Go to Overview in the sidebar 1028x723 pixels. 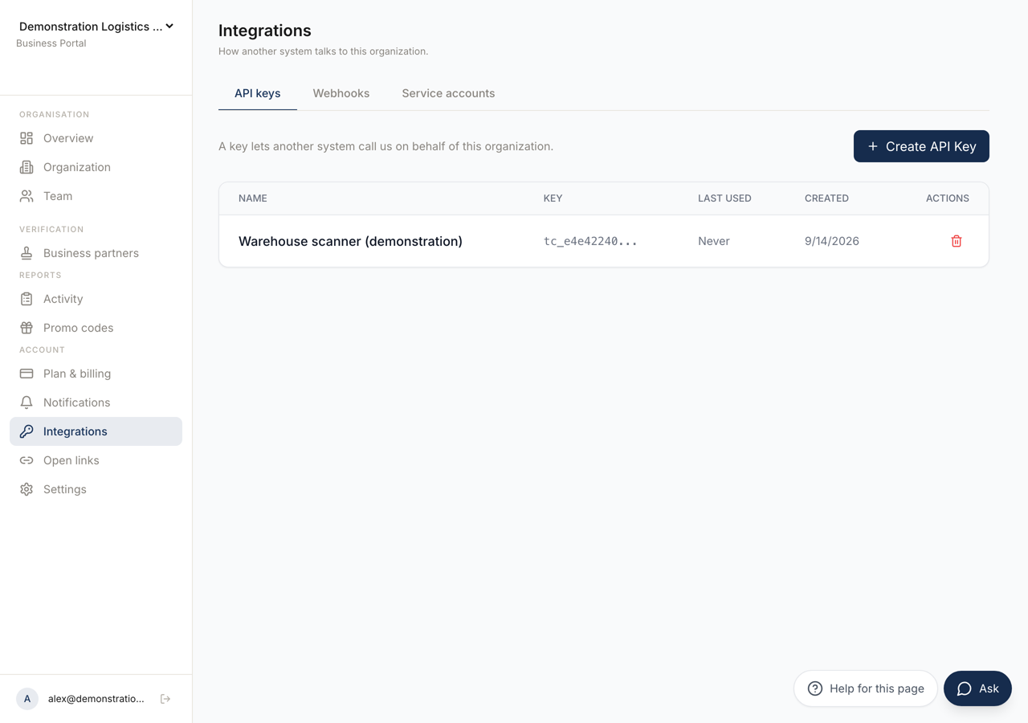(96, 138)
